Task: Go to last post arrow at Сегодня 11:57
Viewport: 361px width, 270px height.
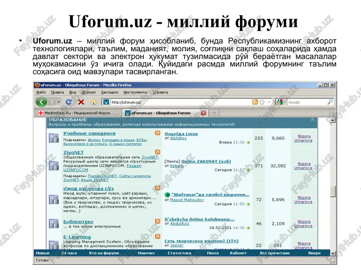Action: coord(248,170)
